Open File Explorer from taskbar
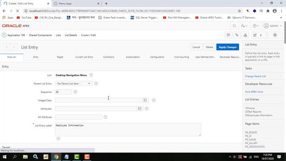286x161 pixels. click(25, 157)
